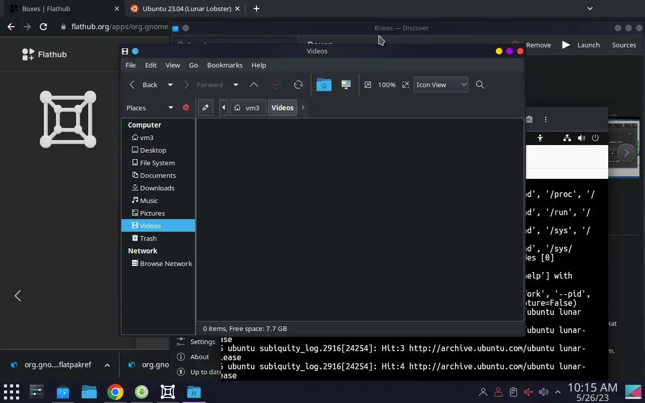Viewport: 645px width, 403px height.
Task: Open the Home folder from the toolbar
Action: pyautogui.click(x=324, y=85)
